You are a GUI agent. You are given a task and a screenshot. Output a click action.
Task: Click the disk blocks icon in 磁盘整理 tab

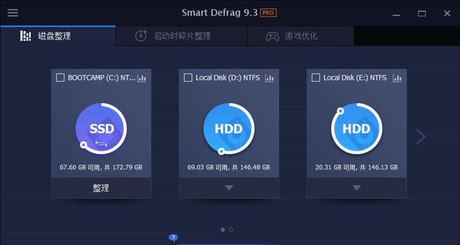[26, 36]
